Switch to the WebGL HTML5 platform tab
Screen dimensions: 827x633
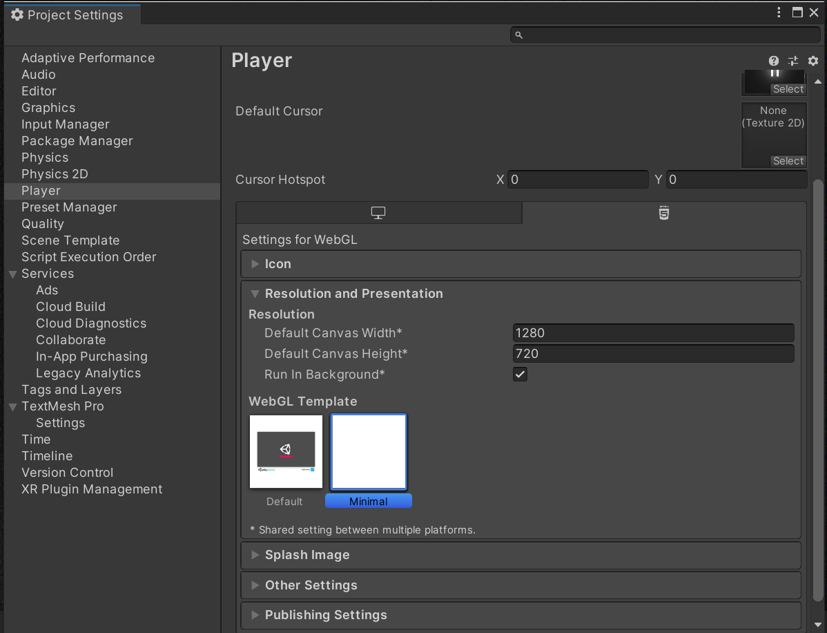pyautogui.click(x=664, y=213)
